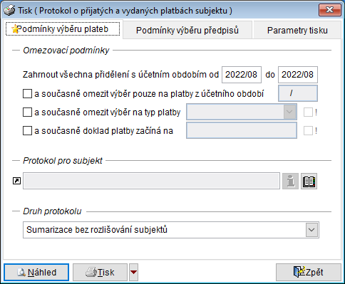Switch to Podmínky výběru předpisů tab
The width and height of the screenshot is (345, 284).
click(x=187, y=30)
